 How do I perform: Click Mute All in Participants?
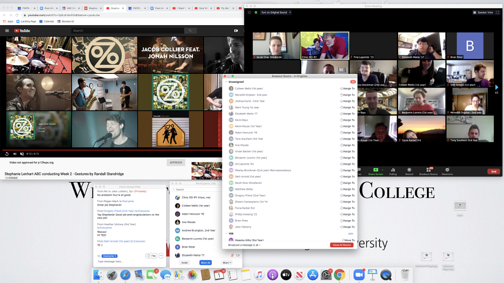pos(206,262)
